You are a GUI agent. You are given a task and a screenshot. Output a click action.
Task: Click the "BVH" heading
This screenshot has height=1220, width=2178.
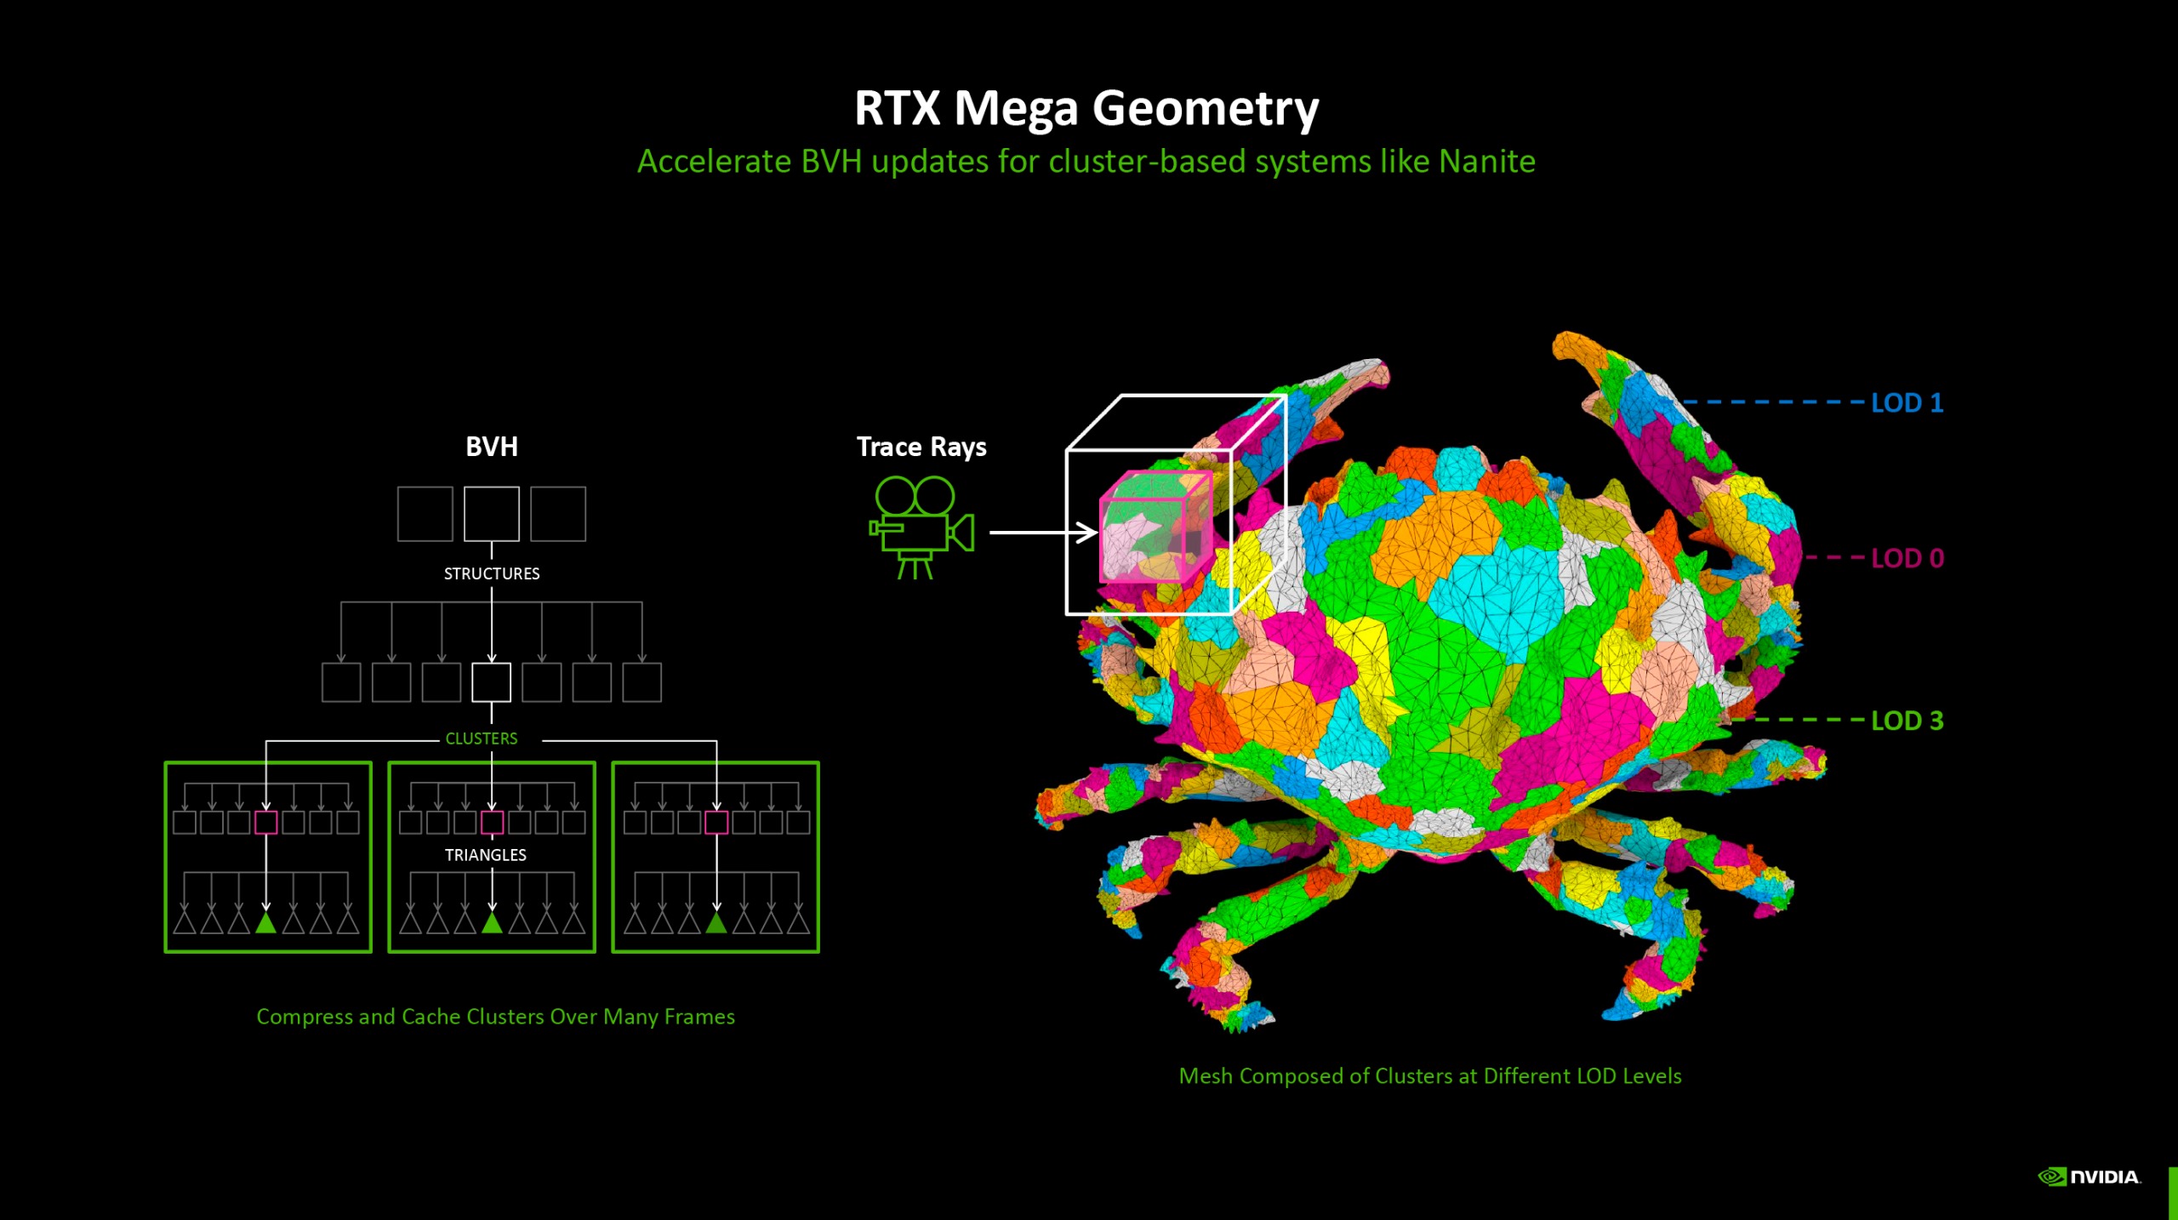coord(492,447)
